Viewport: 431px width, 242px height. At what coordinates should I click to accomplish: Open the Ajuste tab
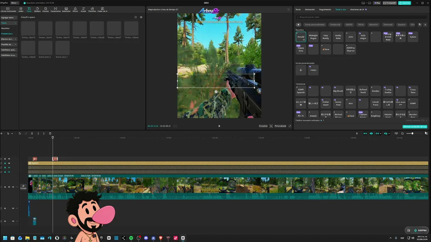83,9
